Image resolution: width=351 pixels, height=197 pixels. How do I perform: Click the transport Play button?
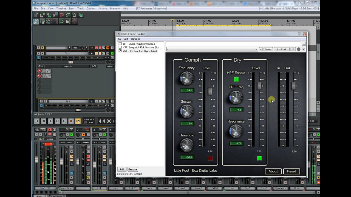click(x=50, y=121)
